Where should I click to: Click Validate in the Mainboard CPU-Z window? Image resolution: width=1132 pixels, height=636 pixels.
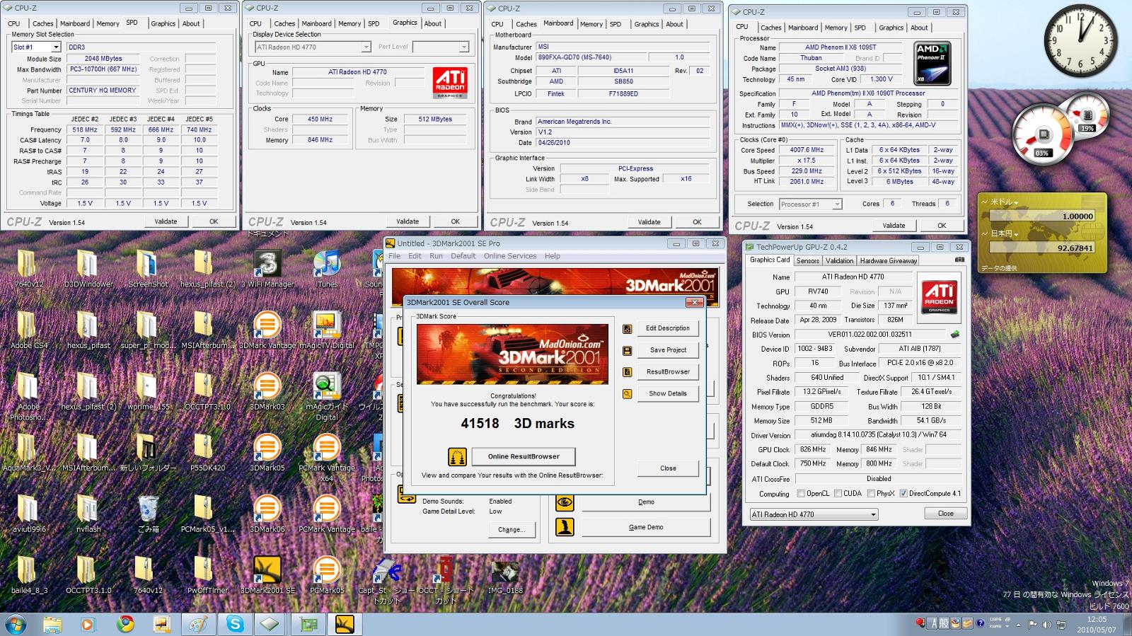[x=649, y=222]
